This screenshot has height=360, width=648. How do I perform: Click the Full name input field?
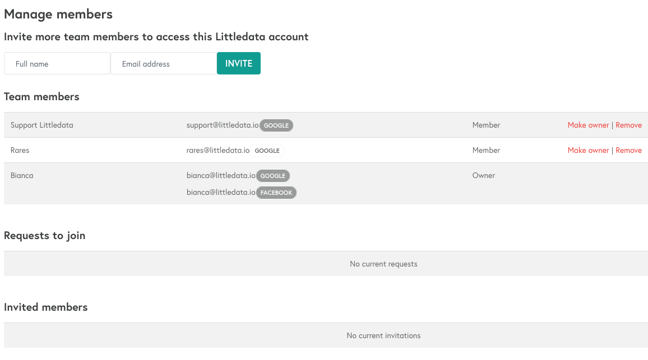pyautogui.click(x=57, y=64)
